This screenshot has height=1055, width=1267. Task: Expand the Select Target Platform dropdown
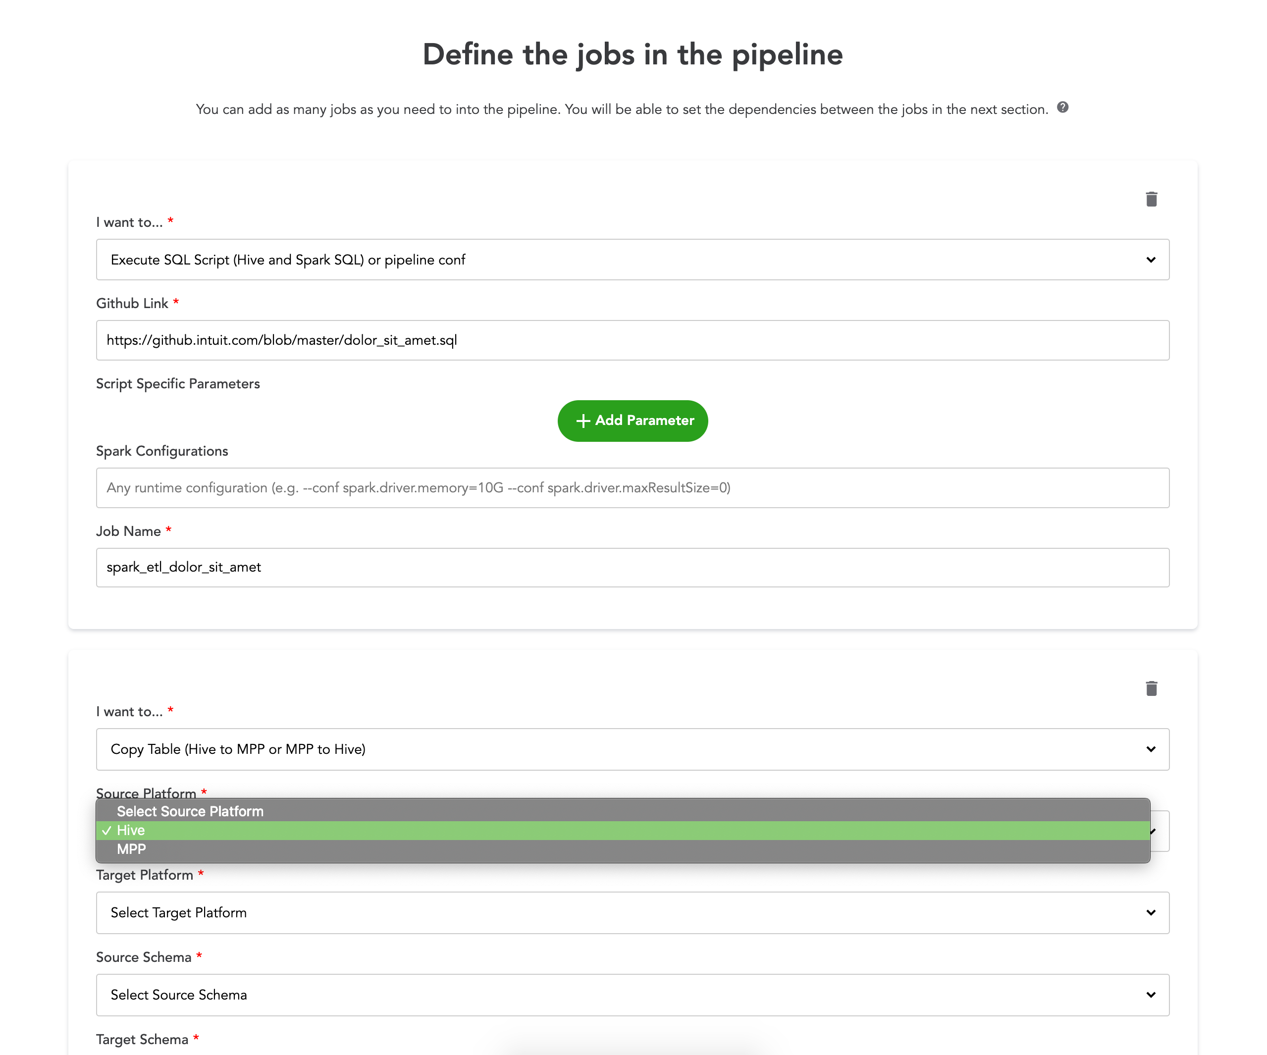pyautogui.click(x=633, y=913)
